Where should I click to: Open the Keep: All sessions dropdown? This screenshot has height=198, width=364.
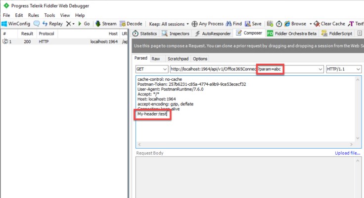pos(169,24)
